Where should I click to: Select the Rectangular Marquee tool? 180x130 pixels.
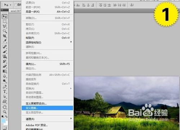click(5, 21)
